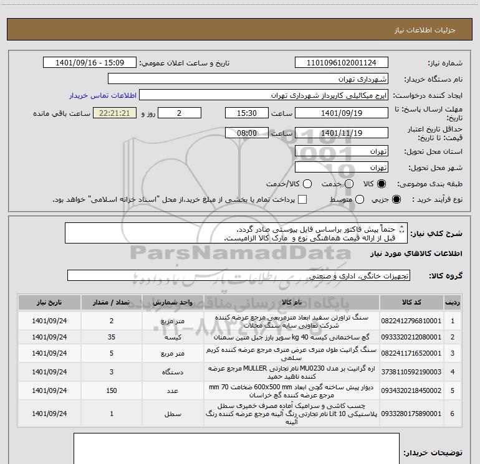Screen dimensions: 480x464
Task: Click the delivery province field تهران
Action: [342, 151]
